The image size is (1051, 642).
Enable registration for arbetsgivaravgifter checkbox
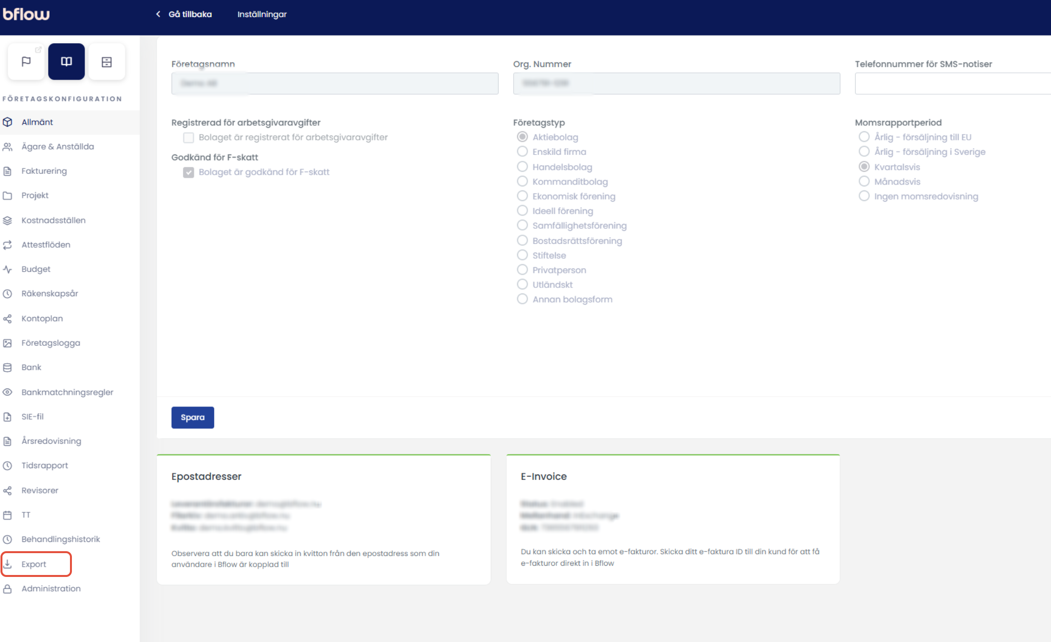click(x=189, y=138)
